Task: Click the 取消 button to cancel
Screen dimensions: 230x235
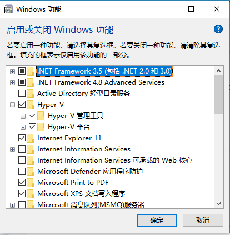Action: [x=203, y=221]
